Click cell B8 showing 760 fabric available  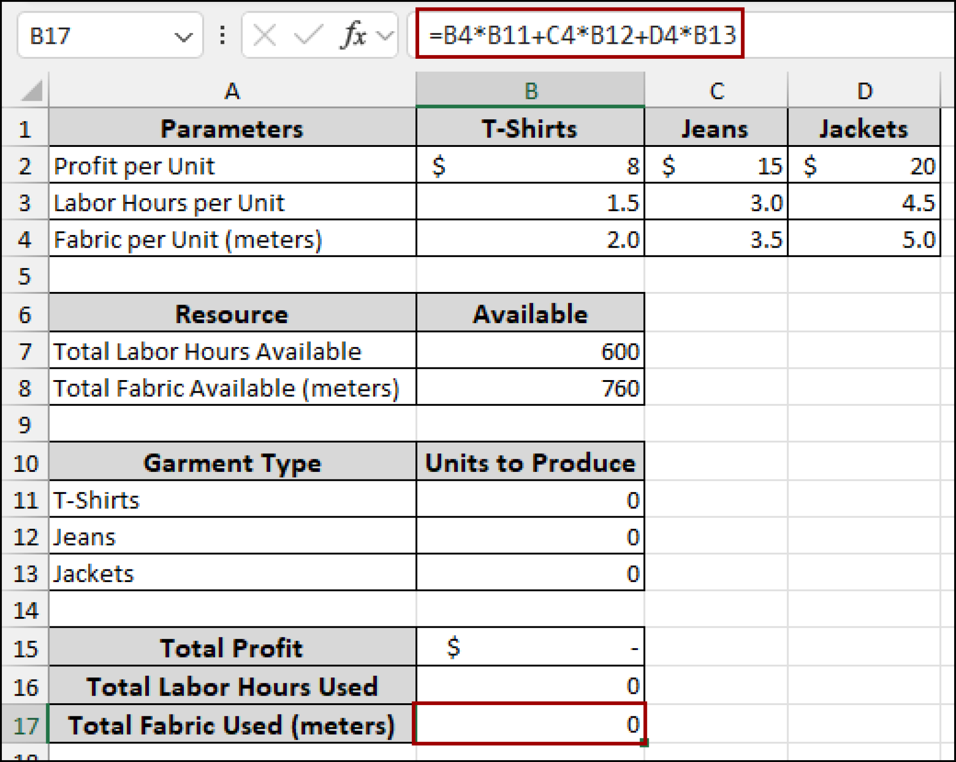(x=530, y=388)
